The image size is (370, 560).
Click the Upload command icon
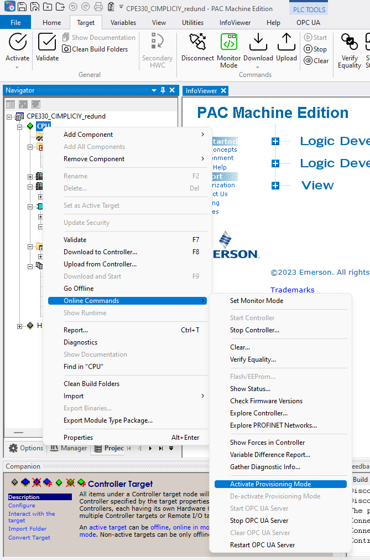click(286, 42)
